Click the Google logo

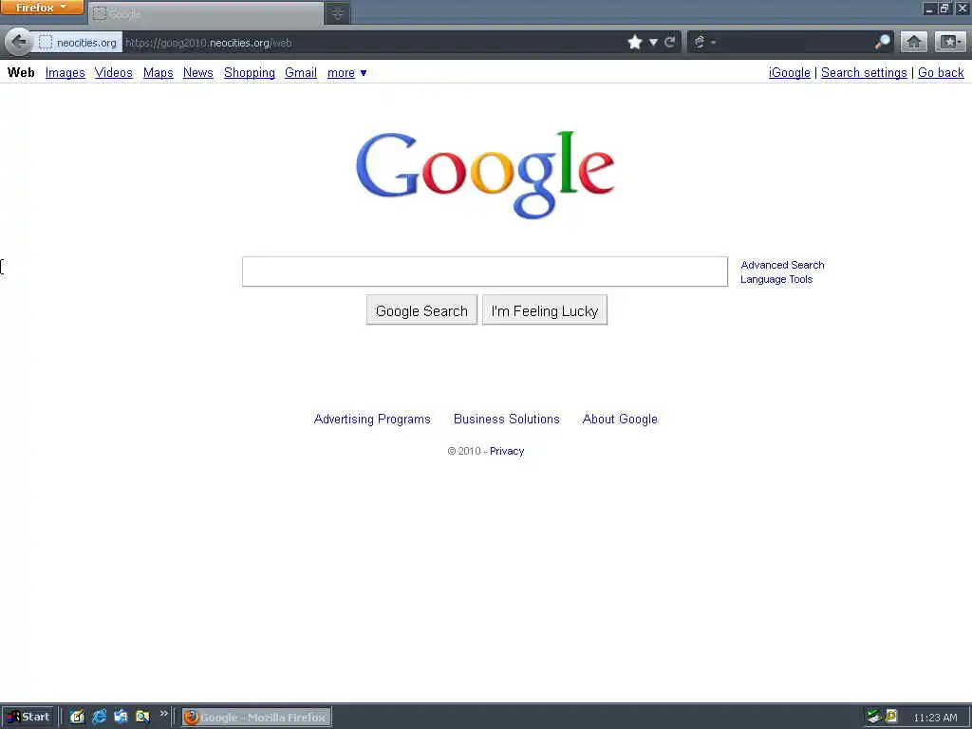pos(485,175)
